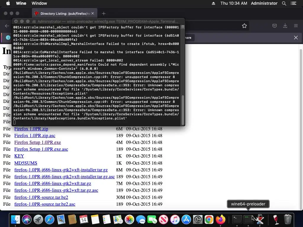Open FaceTime app in Dock
Image resolution: width=303 pixels, height=227 pixels.
(x=152, y=220)
